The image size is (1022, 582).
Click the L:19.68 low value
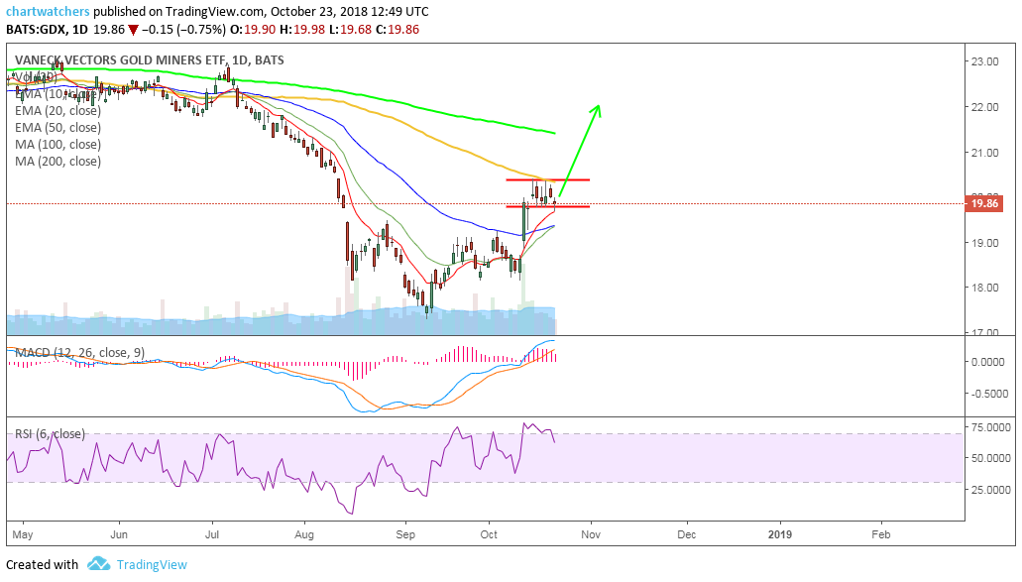tap(349, 30)
